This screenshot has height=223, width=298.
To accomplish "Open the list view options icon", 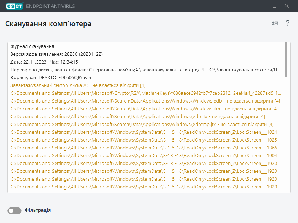I will 275,23.
